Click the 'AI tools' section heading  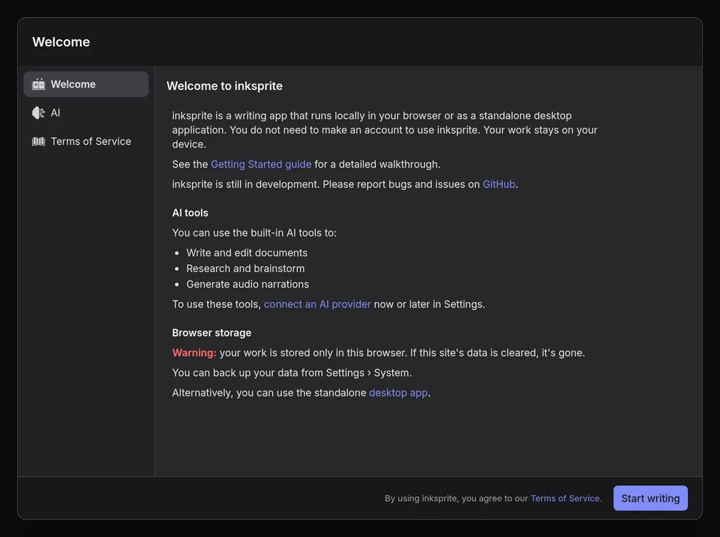click(190, 213)
